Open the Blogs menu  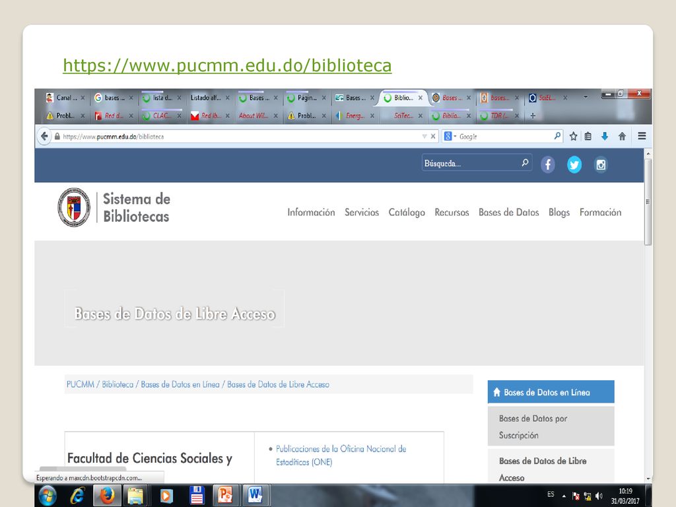(559, 212)
